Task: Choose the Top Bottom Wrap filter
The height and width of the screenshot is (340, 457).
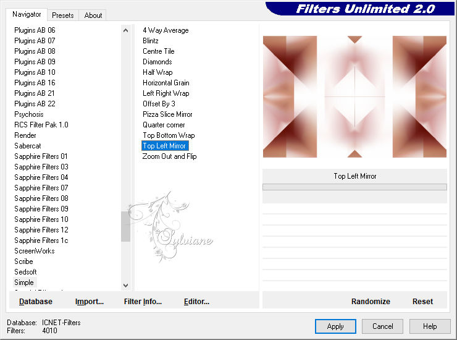Action: coord(169,135)
